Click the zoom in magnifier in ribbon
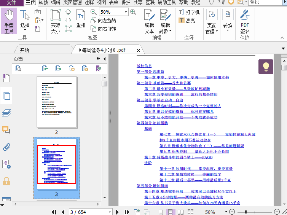The image size is (287, 215). (133, 12)
